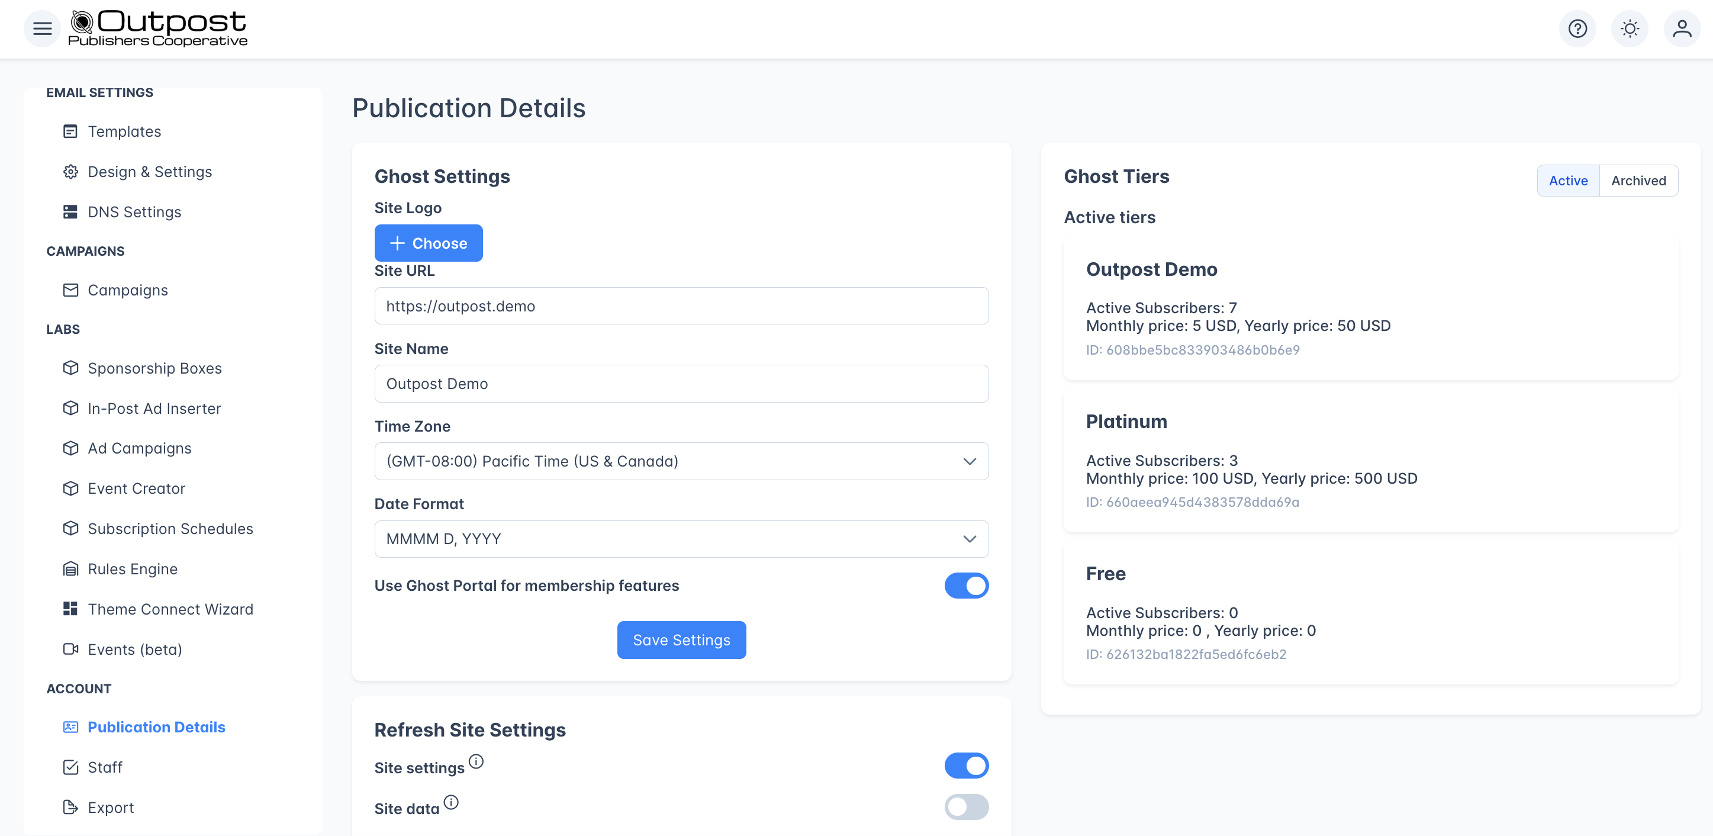The height and width of the screenshot is (836, 1713).
Task: Select the Free tier card heading
Action: click(1106, 574)
